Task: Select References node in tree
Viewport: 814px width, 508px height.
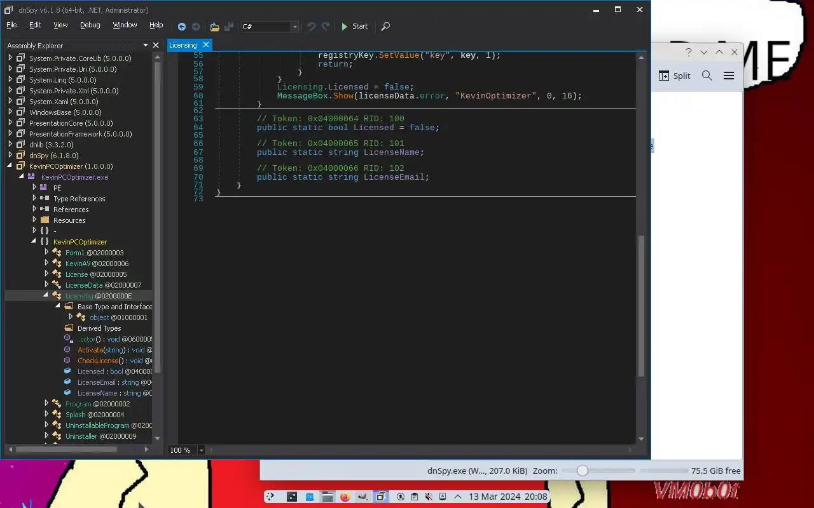Action: coord(71,210)
